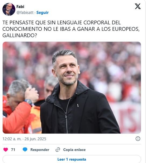Click the blue reply speech bubble icon

[x=25, y=150]
